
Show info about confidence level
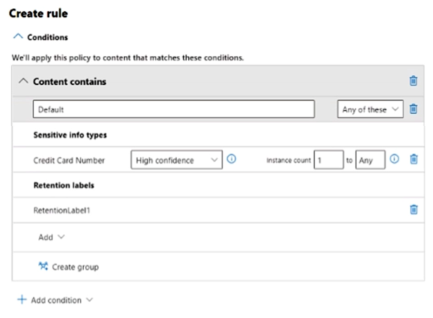232,159
